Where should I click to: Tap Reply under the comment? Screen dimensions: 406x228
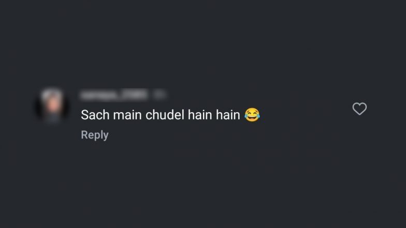[95, 135]
